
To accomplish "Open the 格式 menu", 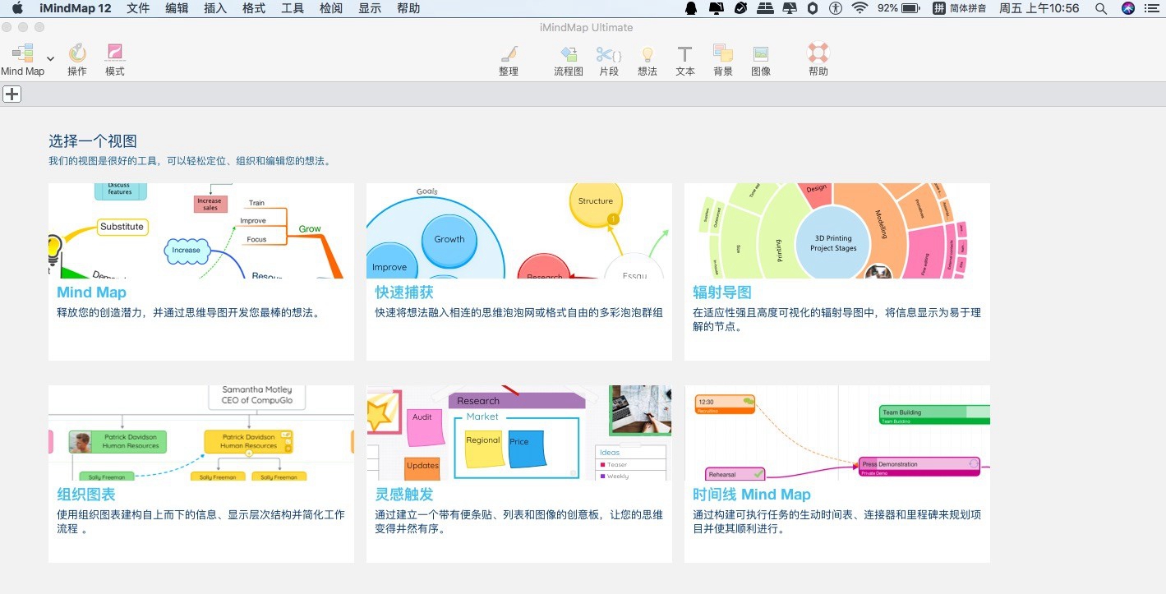I will [254, 8].
